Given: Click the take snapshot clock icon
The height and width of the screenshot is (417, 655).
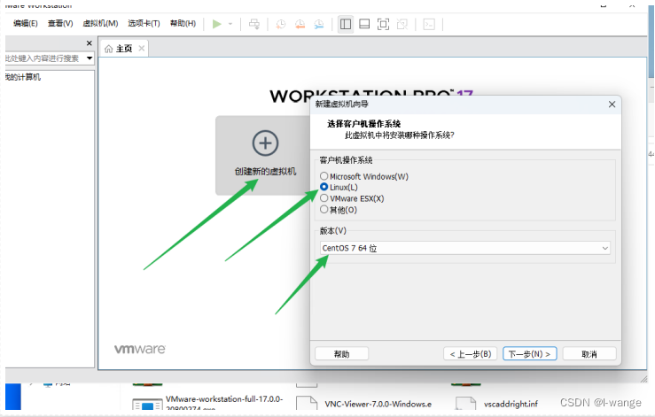Looking at the screenshot, I should click(x=280, y=24).
